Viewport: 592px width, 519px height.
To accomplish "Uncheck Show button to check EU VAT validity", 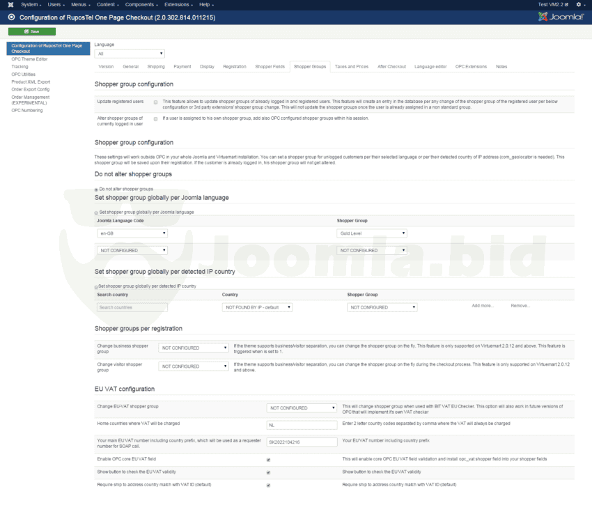I will (x=268, y=472).
